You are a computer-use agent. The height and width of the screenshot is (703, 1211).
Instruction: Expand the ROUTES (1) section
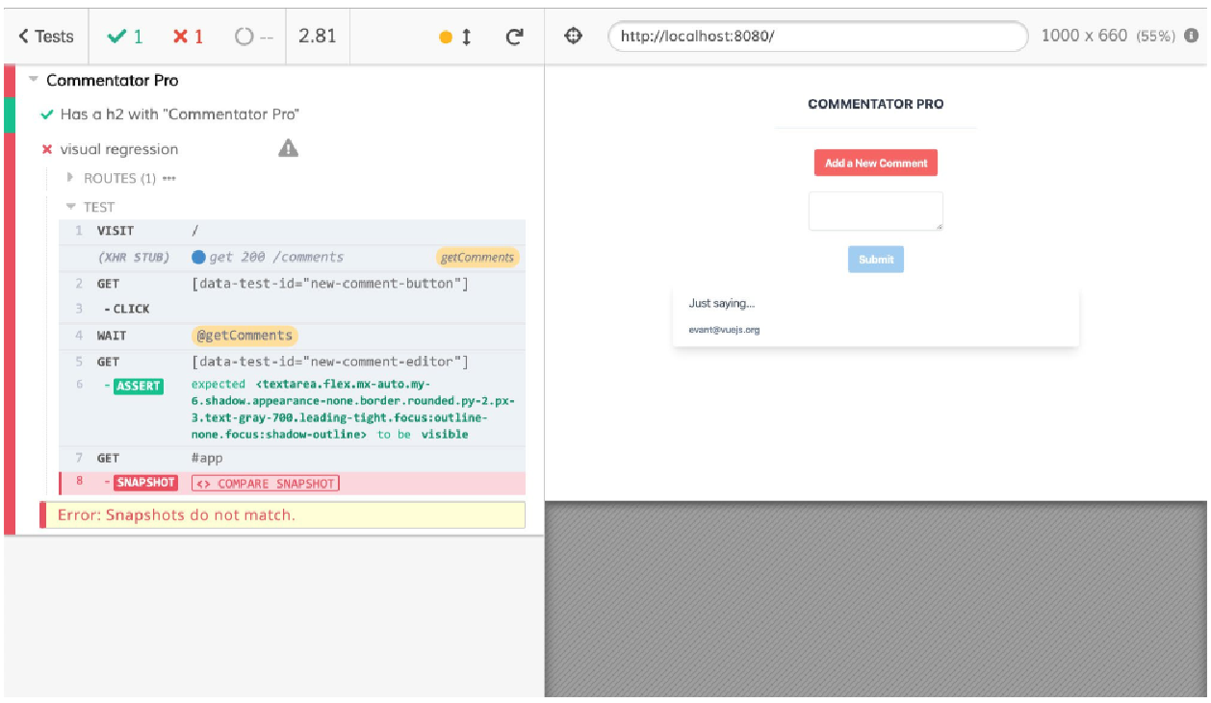tap(121, 178)
